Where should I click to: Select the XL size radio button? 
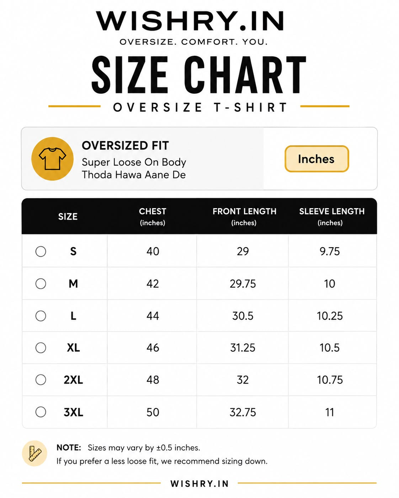pos(41,348)
